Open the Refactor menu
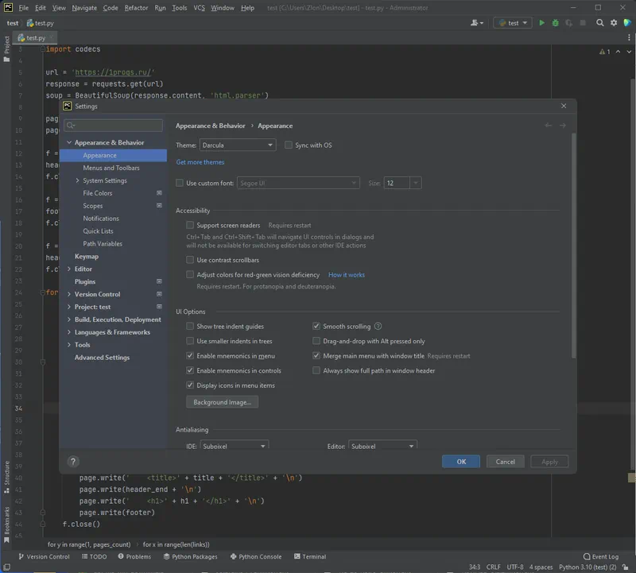The height and width of the screenshot is (573, 636). [x=136, y=8]
